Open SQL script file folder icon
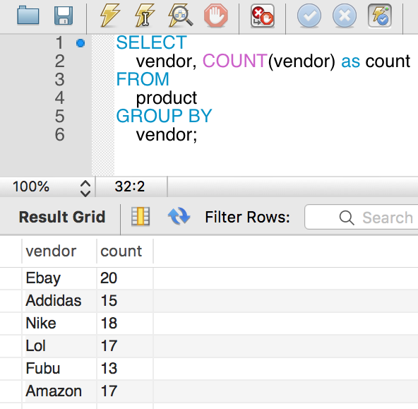The height and width of the screenshot is (409, 418). pos(28,16)
